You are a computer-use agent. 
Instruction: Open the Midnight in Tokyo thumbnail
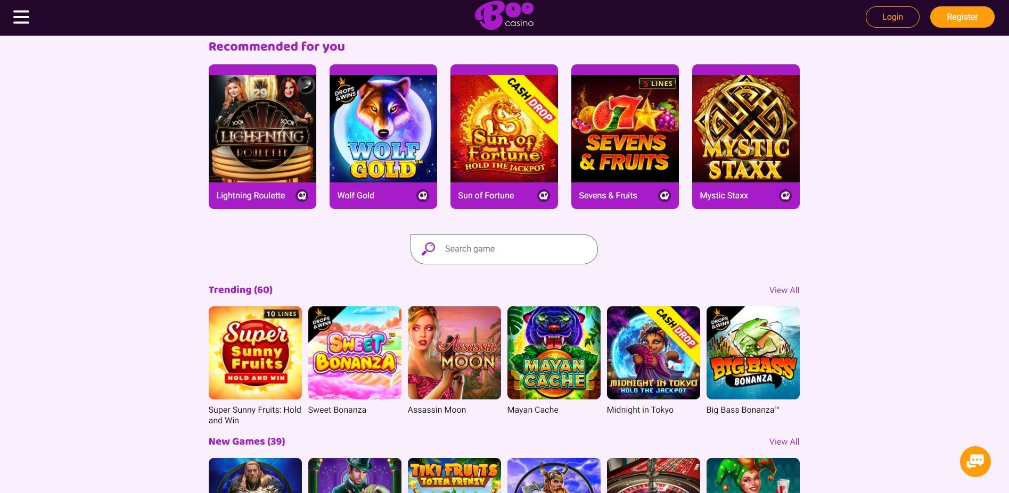[x=653, y=353]
